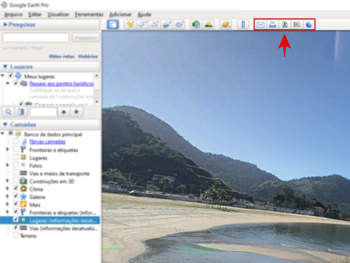Add a polygon from toolbar
The height and width of the screenshot is (263, 350).
click(x=142, y=24)
